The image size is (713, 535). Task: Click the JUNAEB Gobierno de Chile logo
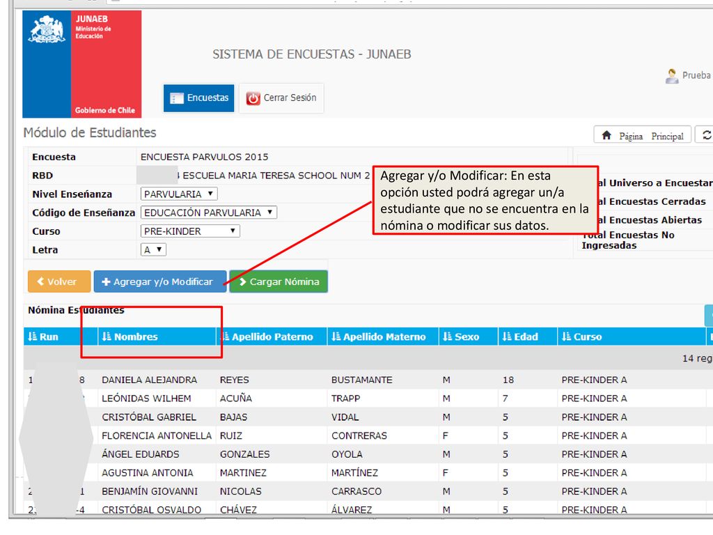coord(82,64)
